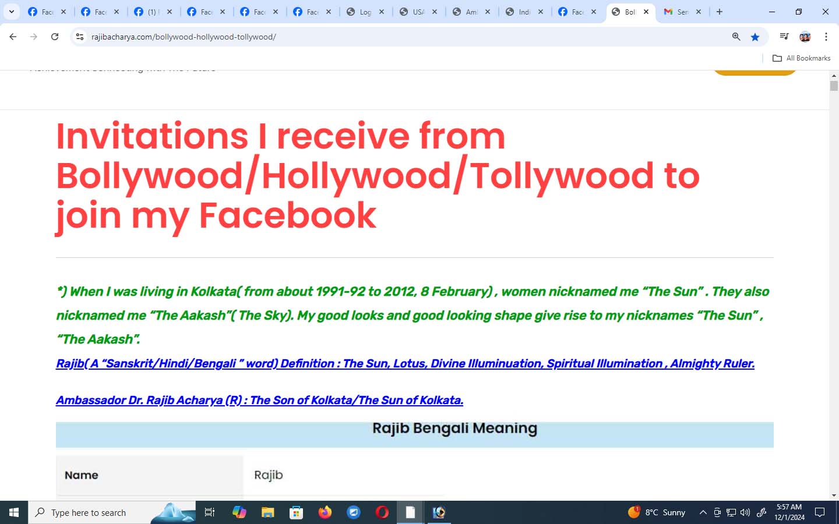Open the white document app in taskbar
This screenshot has width=839, height=524.
pyautogui.click(x=411, y=512)
